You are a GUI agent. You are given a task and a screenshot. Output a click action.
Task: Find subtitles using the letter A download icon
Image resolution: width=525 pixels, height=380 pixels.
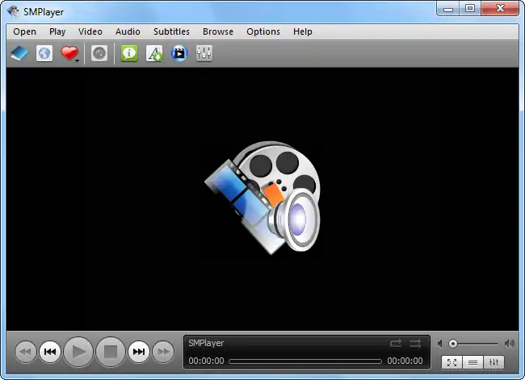coord(154,53)
